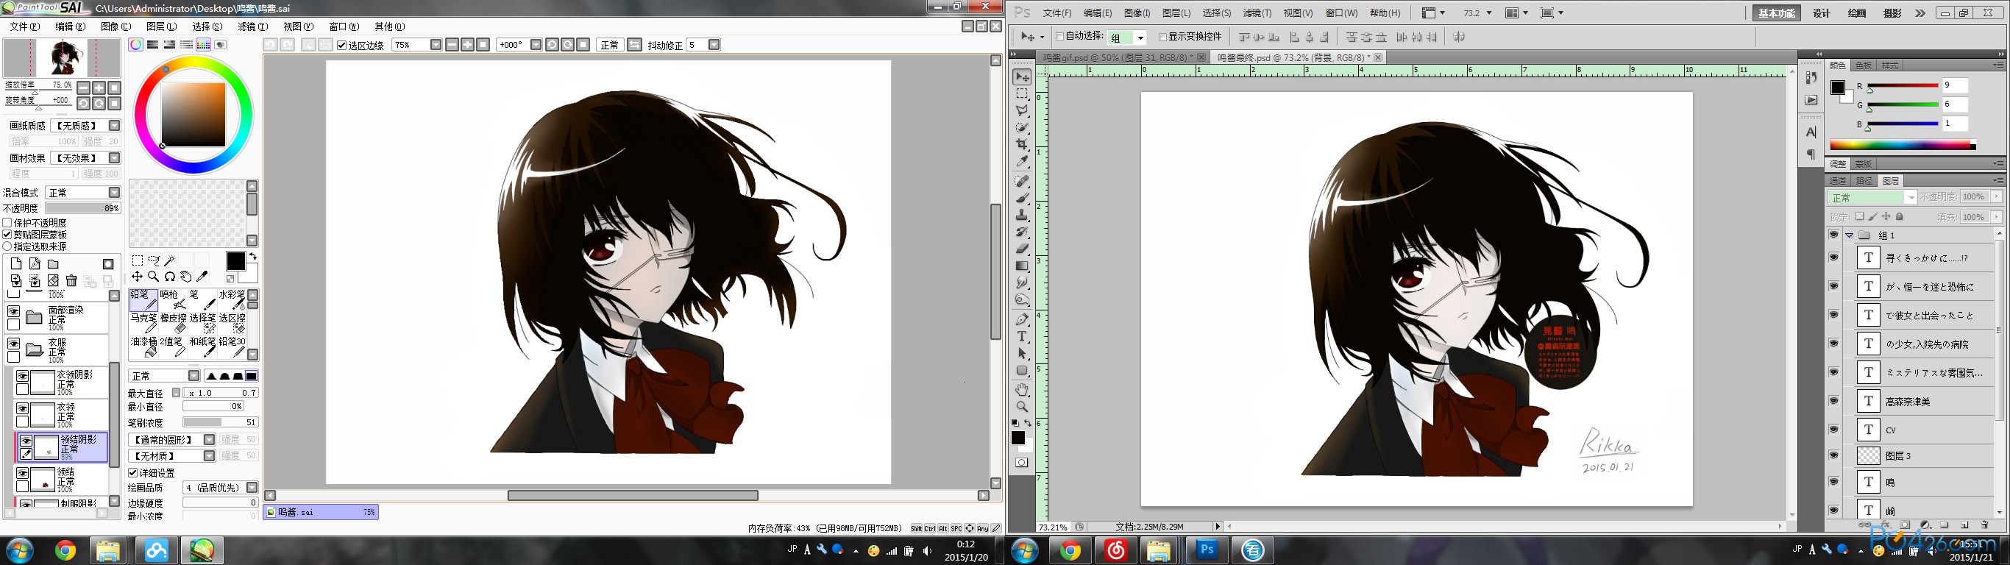The image size is (2010, 565).
Task: Select the Eyedropper tool in Photoshop toolbox
Action: click(x=1022, y=162)
